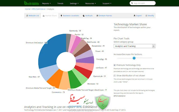The height and width of the screenshot is (112, 179).
Task: Click the Market Share tab icon
Action: click(x=43, y=16)
